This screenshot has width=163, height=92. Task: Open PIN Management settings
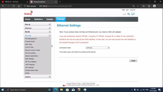pyautogui.click(x=31, y=39)
